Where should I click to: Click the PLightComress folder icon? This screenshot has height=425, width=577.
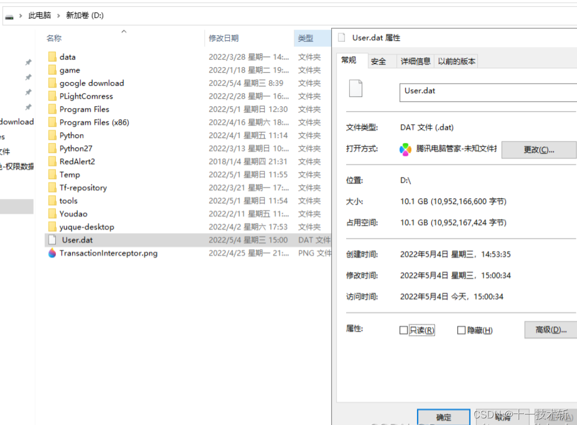click(52, 96)
